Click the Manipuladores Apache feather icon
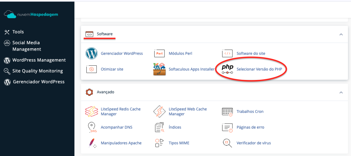This screenshot has height=156, width=351. point(92,143)
